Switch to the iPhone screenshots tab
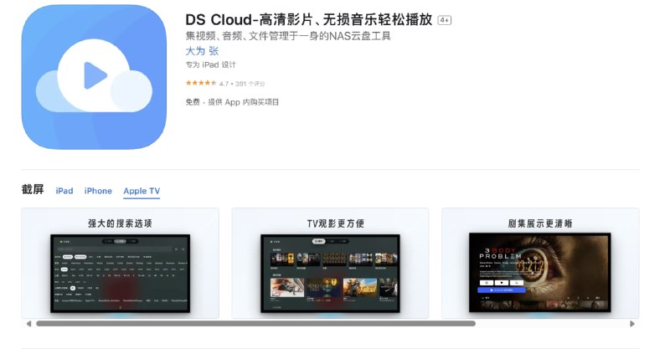 pos(98,191)
